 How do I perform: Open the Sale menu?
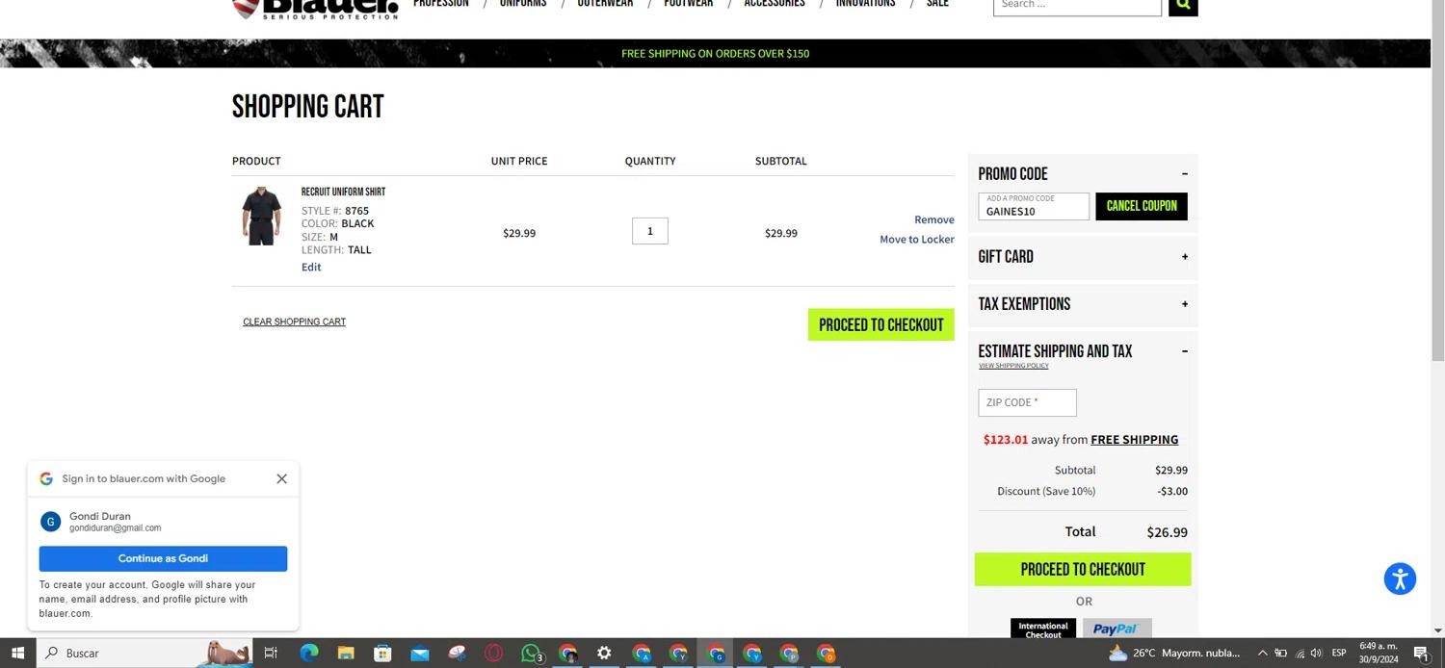point(937,4)
